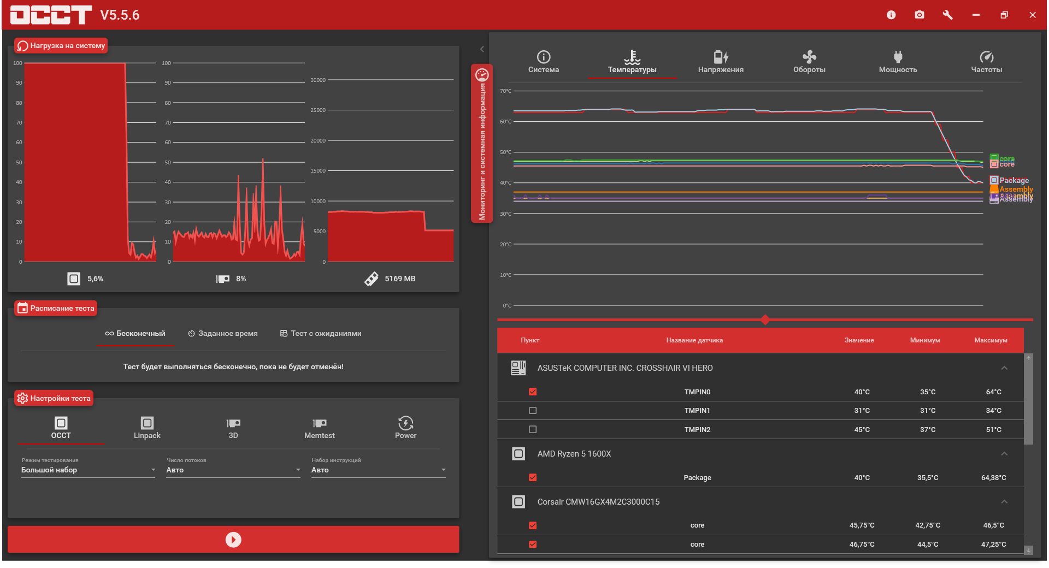Click the Напряжения battery icon
The height and width of the screenshot is (568, 1049).
coord(721,57)
